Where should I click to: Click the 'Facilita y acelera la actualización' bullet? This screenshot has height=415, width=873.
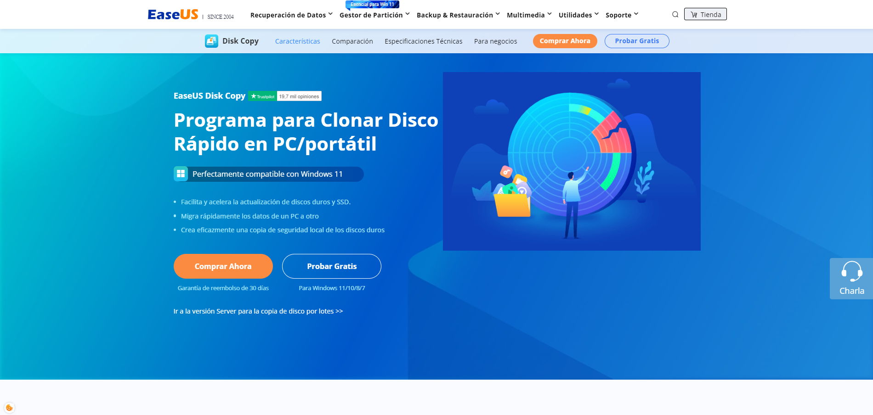click(266, 202)
